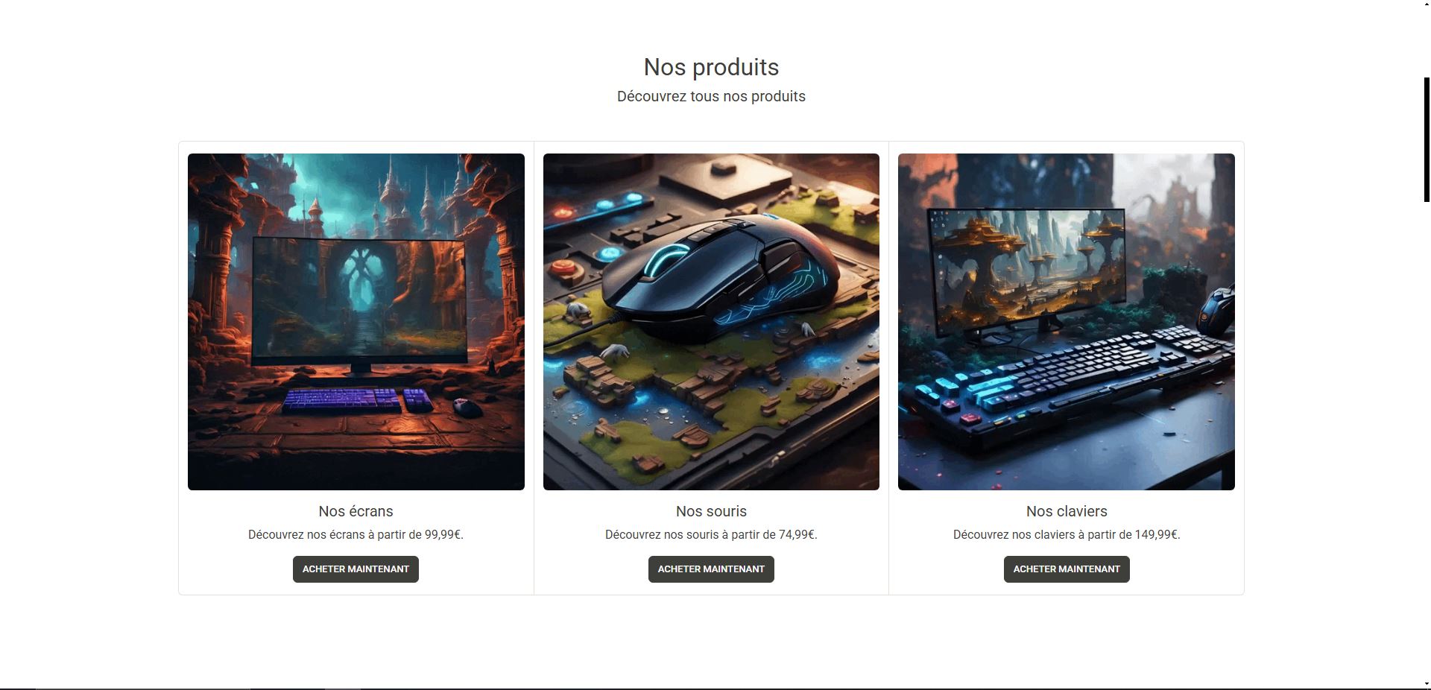This screenshot has width=1431, height=690.
Task: Click the Nos produits section heading
Action: [711, 67]
